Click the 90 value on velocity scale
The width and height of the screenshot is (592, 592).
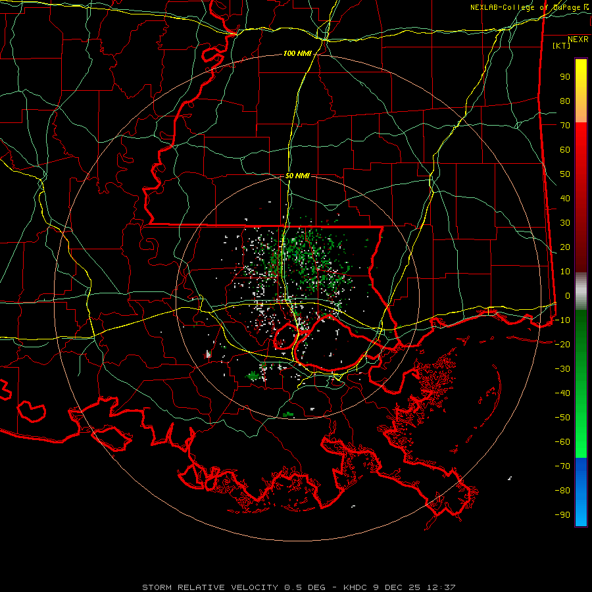tap(565, 77)
